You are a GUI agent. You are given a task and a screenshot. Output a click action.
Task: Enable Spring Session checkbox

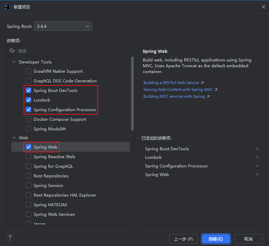coord(28,185)
